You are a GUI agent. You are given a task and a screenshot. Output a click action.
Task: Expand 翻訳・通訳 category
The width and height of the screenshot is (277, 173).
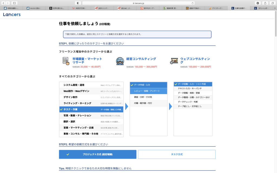(91, 122)
